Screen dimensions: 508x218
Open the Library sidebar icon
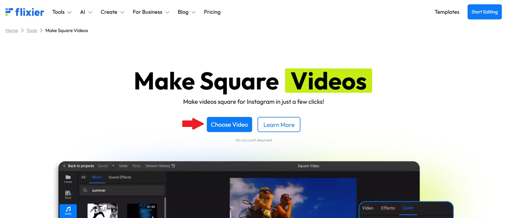(x=68, y=179)
